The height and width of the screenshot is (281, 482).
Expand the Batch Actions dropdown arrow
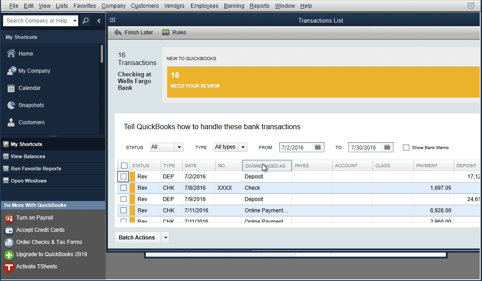pyautogui.click(x=165, y=237)
